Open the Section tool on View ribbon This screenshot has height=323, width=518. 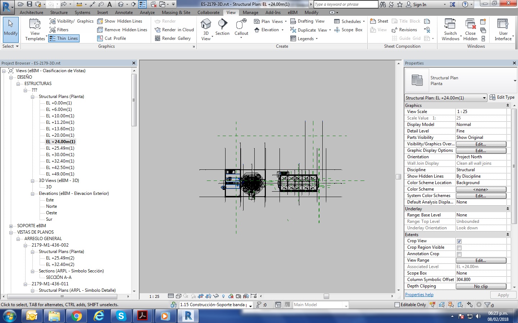pyautogui.click(x=222, y=27)
